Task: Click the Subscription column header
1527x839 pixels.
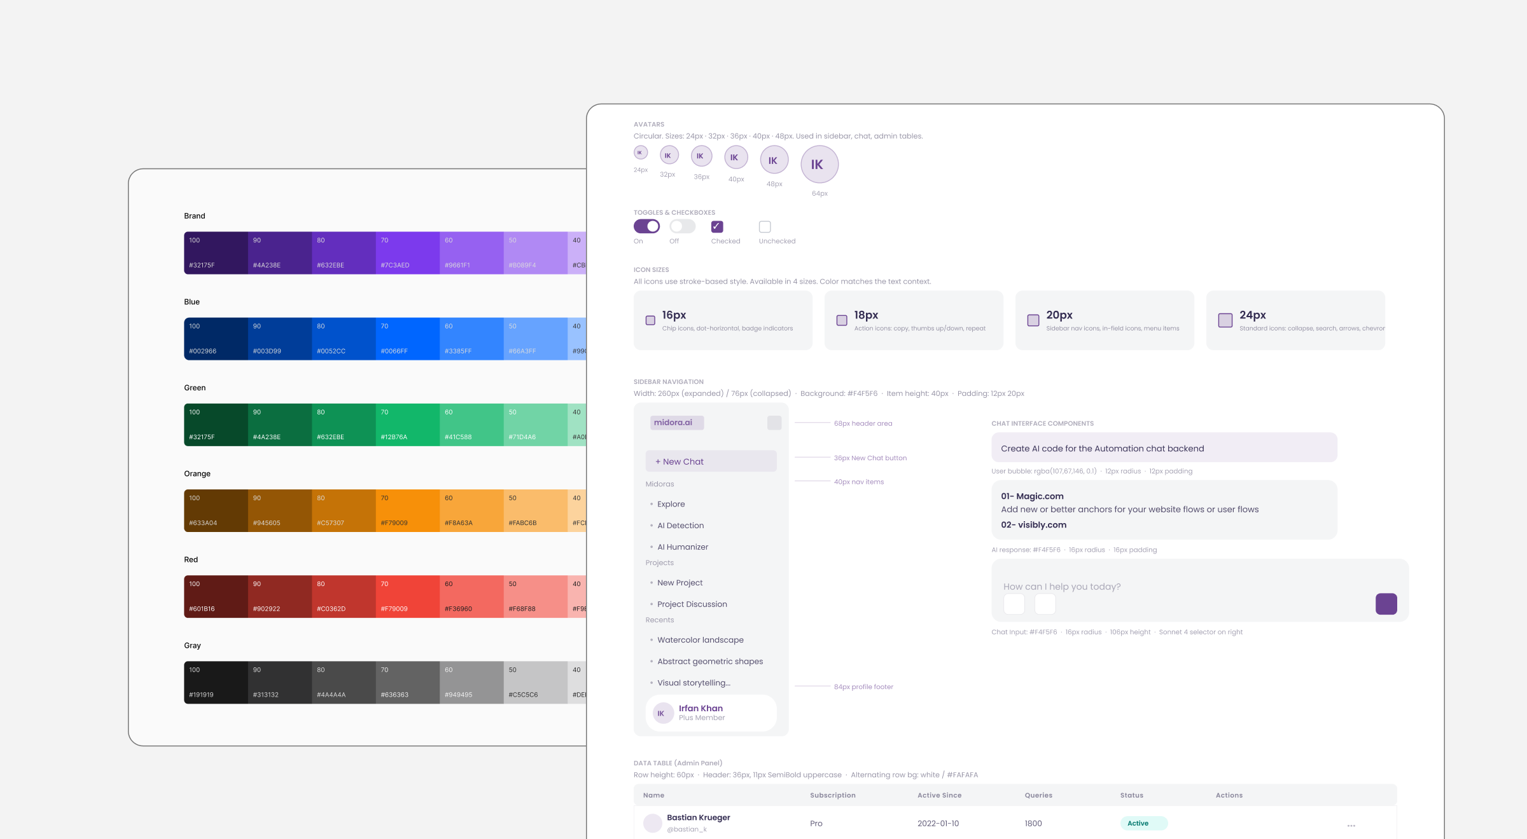Action: click(x=833, y=795)
